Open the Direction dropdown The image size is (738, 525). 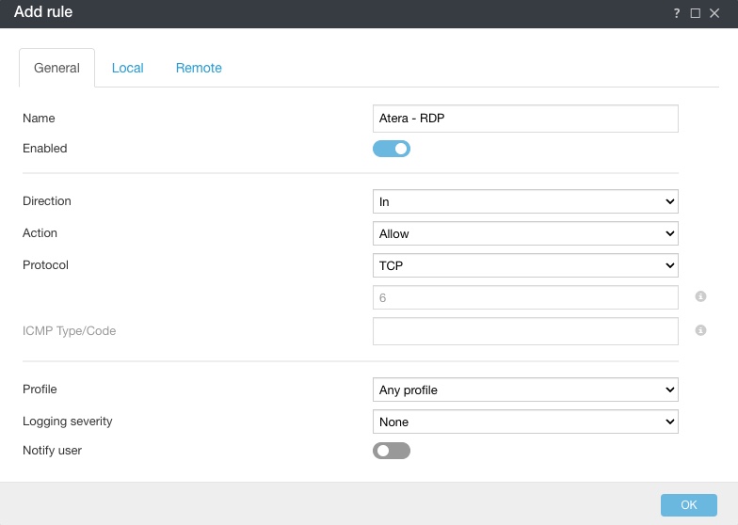click(525, 201)
